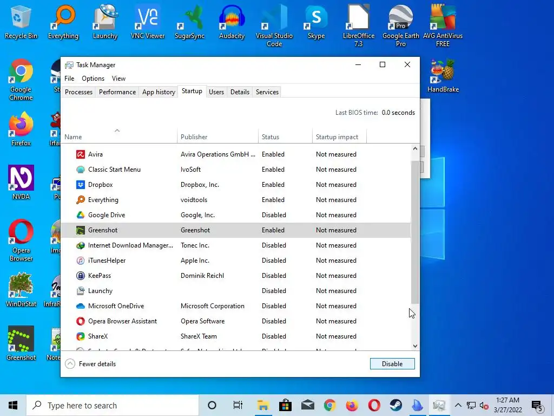The height and width of the screenshot is (416, 554).
Task: Click the scroll up arrow of list
Action: [x=415, y=149]
